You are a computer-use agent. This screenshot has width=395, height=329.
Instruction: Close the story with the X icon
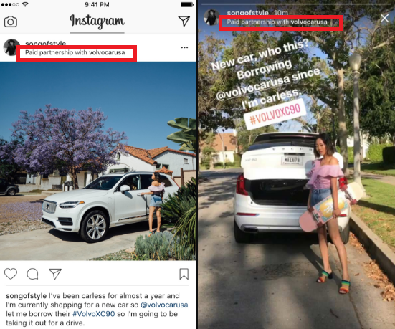point(385,18)
